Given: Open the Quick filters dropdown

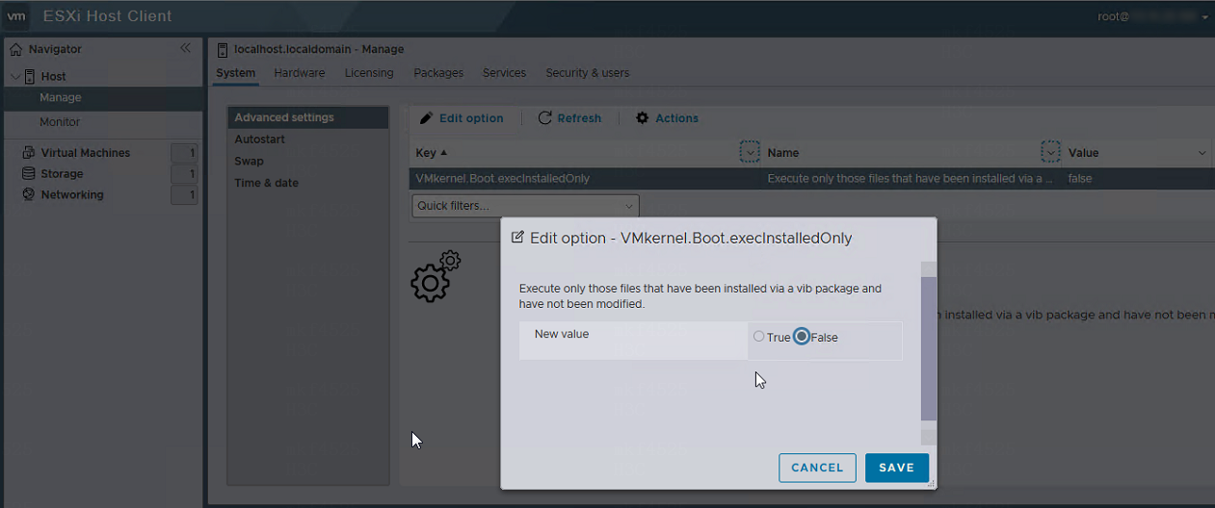Looking at the screenshot, I should [525, 206].
